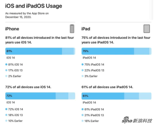
Task: Click the iOS 13 segment in 72% bar
Action: coord(62,96)
